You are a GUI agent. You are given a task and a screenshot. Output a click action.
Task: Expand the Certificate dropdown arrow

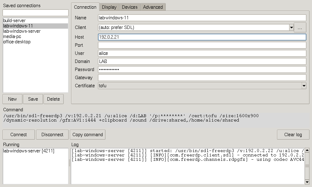(x=304, y=86)
